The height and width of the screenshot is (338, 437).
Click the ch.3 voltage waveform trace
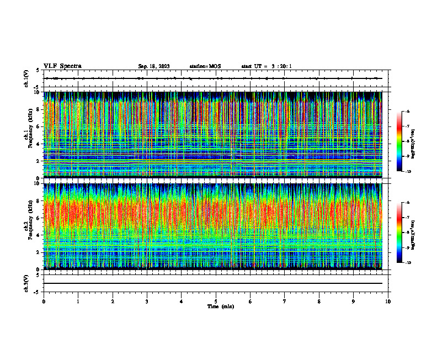[x=213, y=283]
